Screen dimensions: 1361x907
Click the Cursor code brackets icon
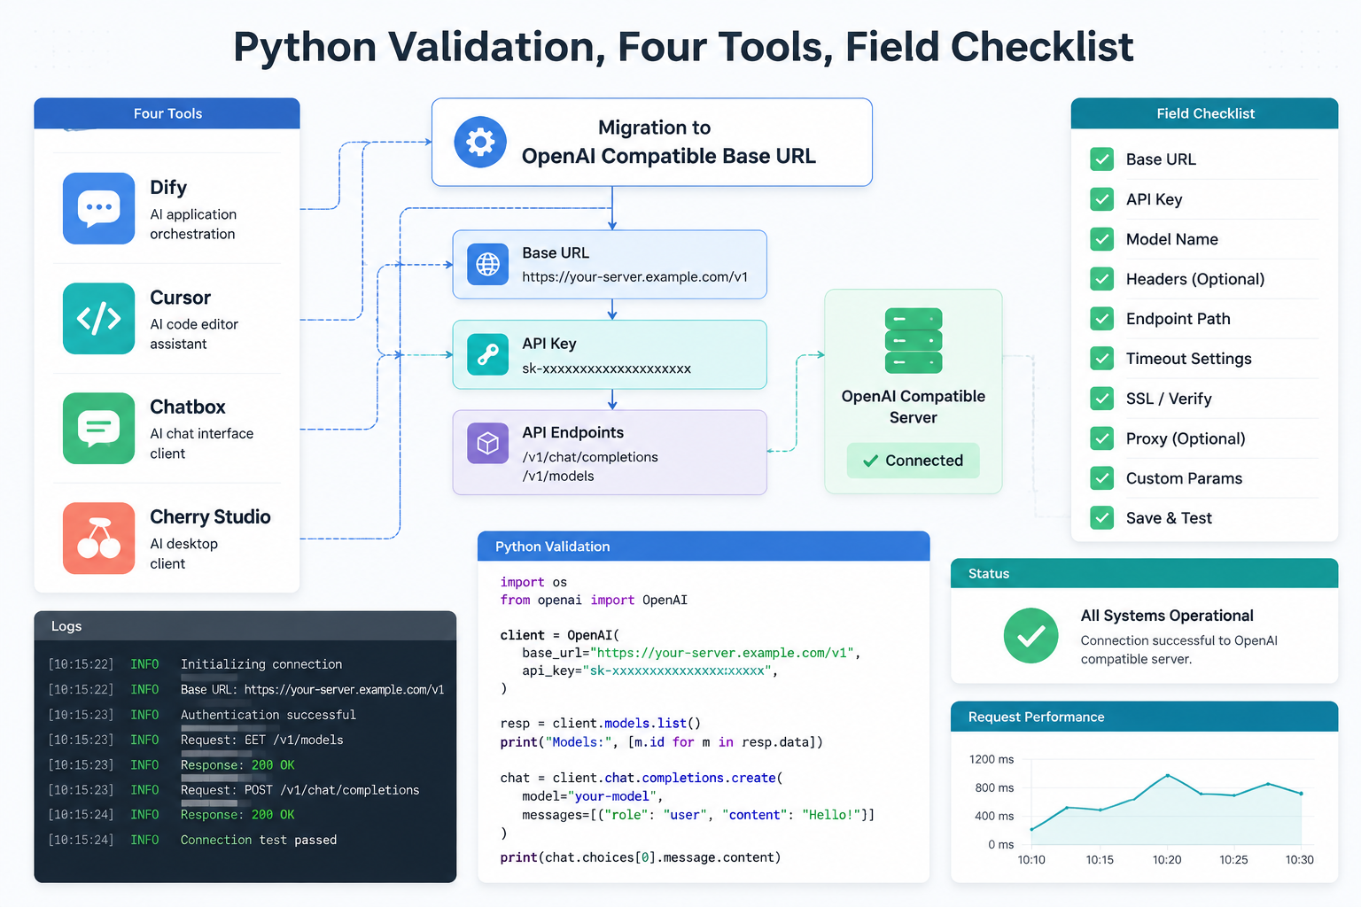(x=98, y=318)
